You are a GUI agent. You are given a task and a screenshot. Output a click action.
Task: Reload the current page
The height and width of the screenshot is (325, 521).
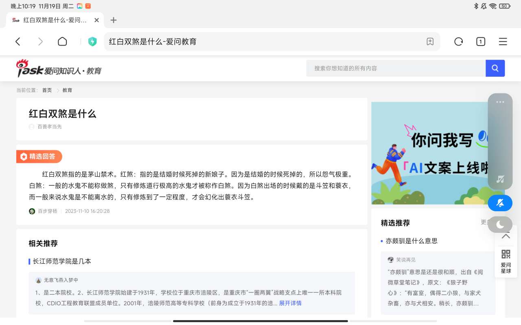[458, 41]
